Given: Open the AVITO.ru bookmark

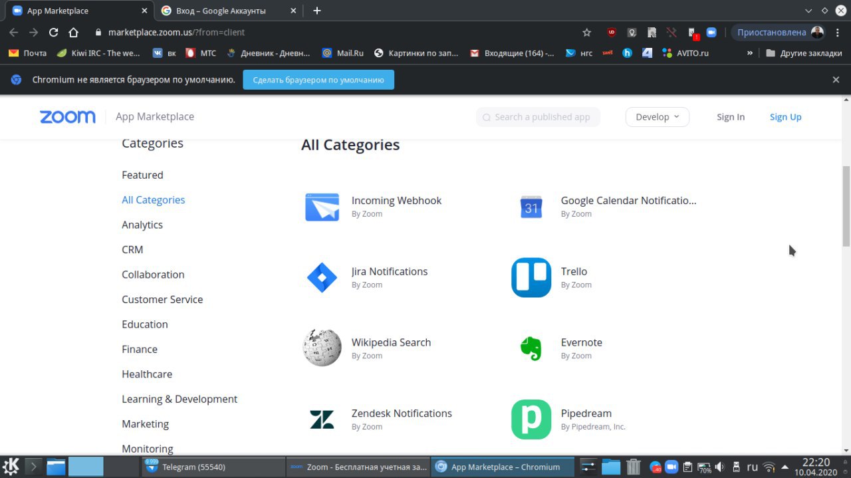Looking at the screenshot, I should click(x=685, y=53).
